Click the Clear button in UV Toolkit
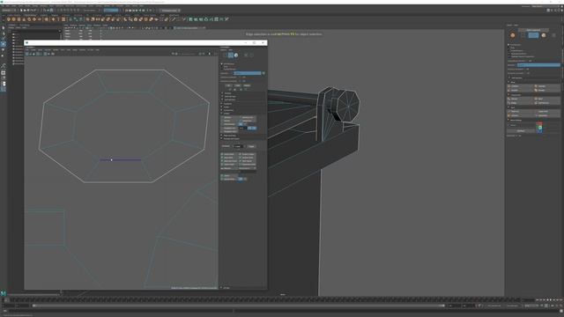This screenshot has height=317, width=564. tap(237, 85)
